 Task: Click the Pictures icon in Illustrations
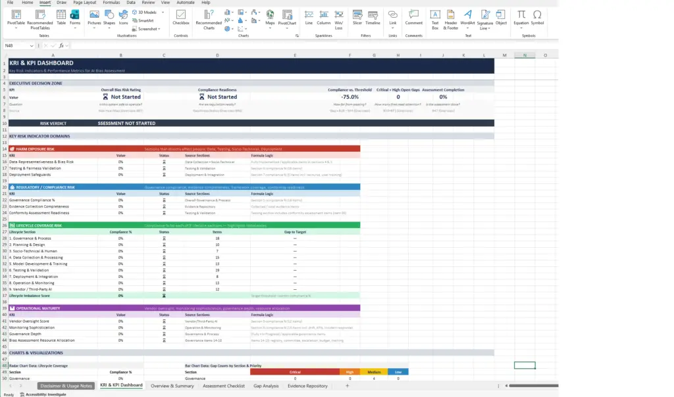pyautogui.click(x=94, y=16)
